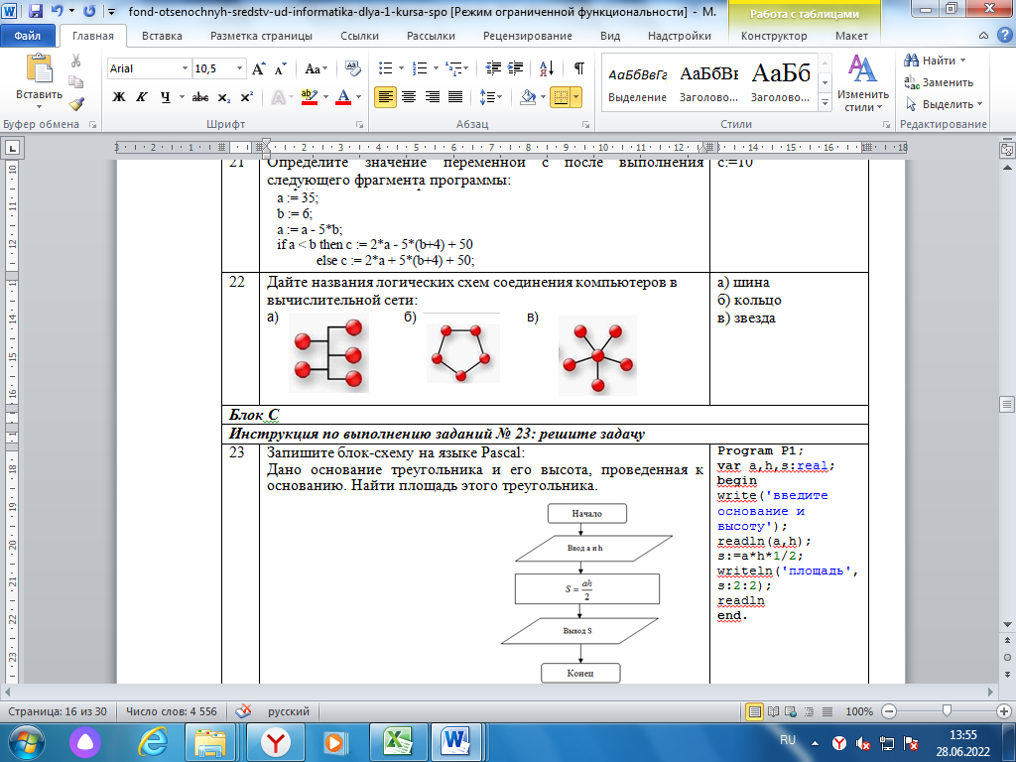Screen dimensions: 1016x762
Task: Expand the Styles gallery More arrow
Action: [x=825, y=102]
